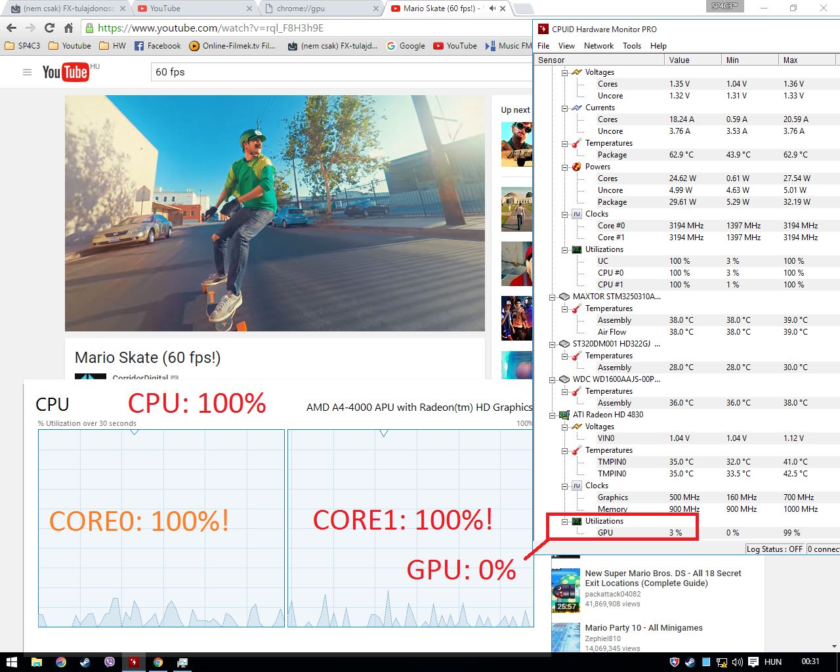Click the Steam tray icon

pos(690,662)
